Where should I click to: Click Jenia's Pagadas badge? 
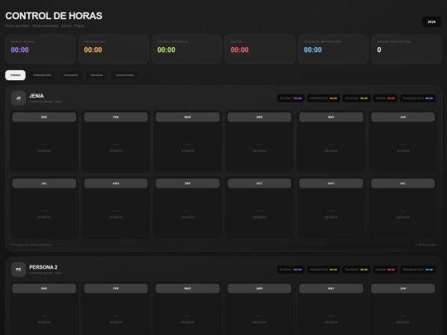pyautogui.click(x=356, y=98)
